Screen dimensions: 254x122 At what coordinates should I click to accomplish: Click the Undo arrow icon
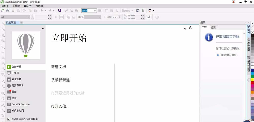42,11
